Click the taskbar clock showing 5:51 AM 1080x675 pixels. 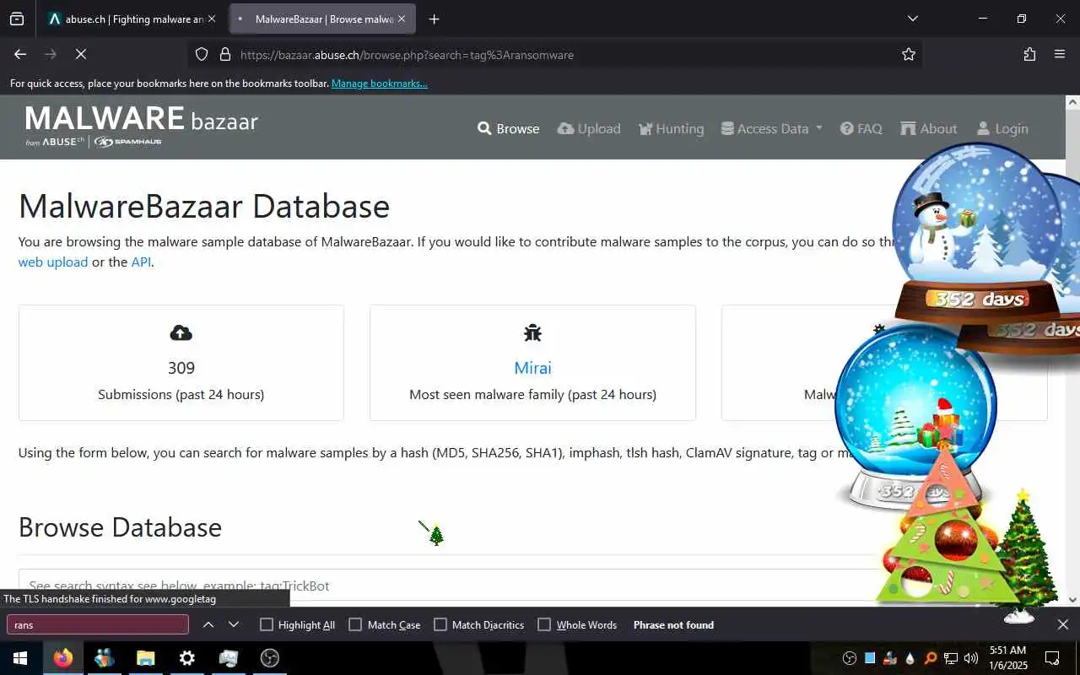[x=1007, y=658]
